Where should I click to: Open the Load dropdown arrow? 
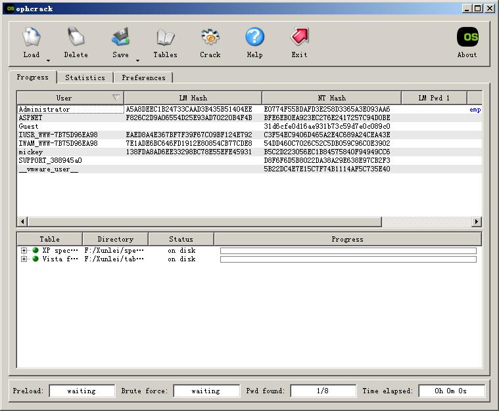(x=48, y=60)
